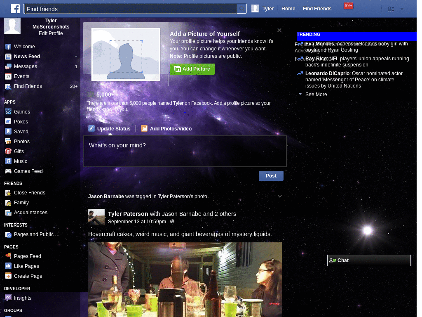This screenshot has height=317, width=422.
Task: Open the party photo in the post
Action: point(185,279)
